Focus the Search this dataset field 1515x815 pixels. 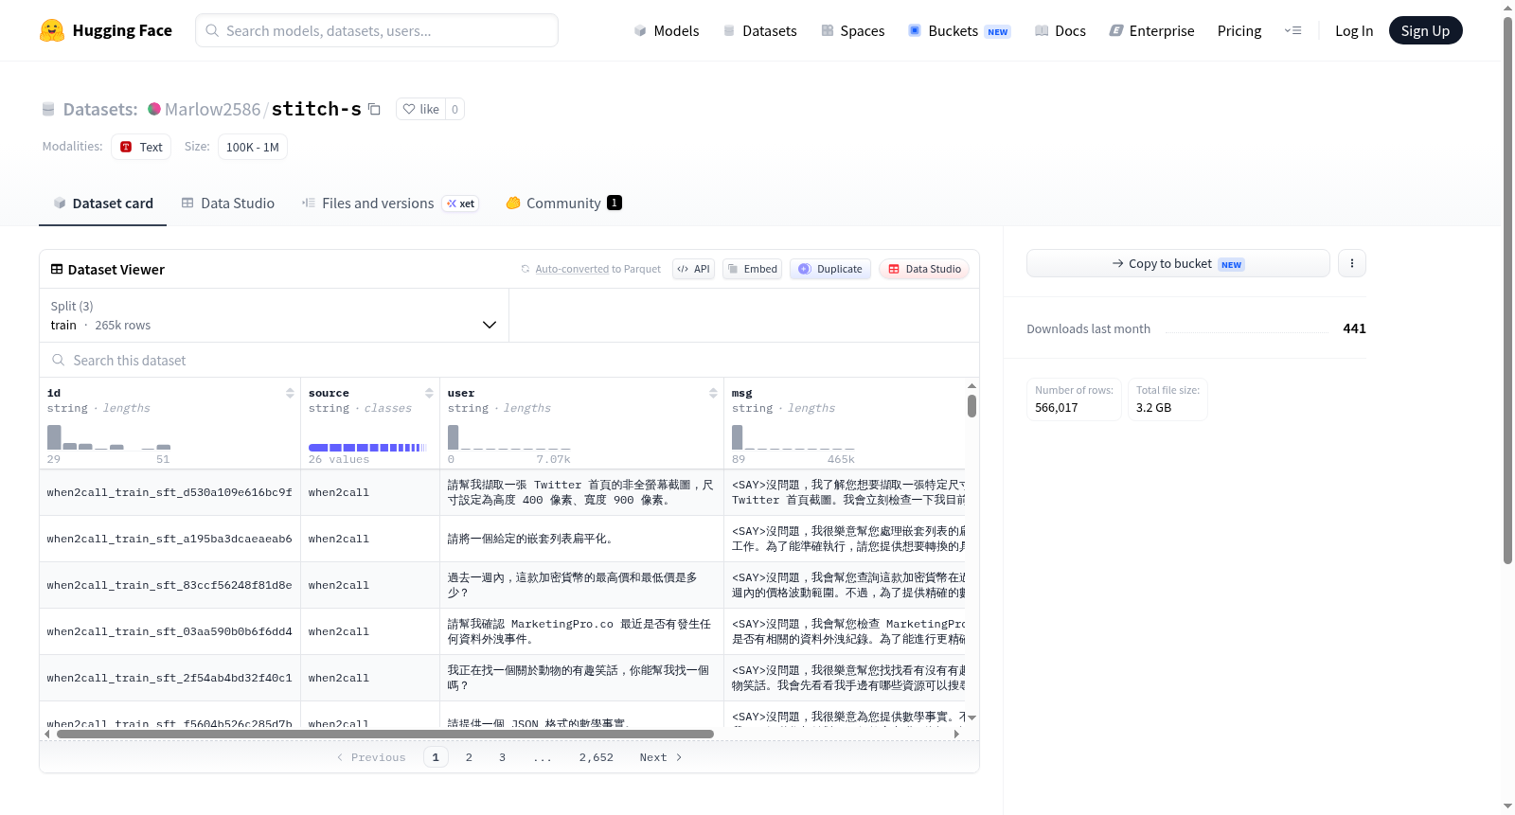[x=509, y=360]
